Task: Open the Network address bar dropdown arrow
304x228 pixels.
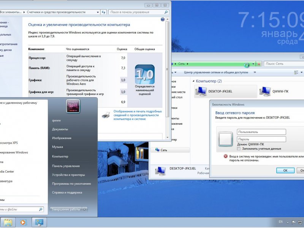Action: click(x=253, y=64)
